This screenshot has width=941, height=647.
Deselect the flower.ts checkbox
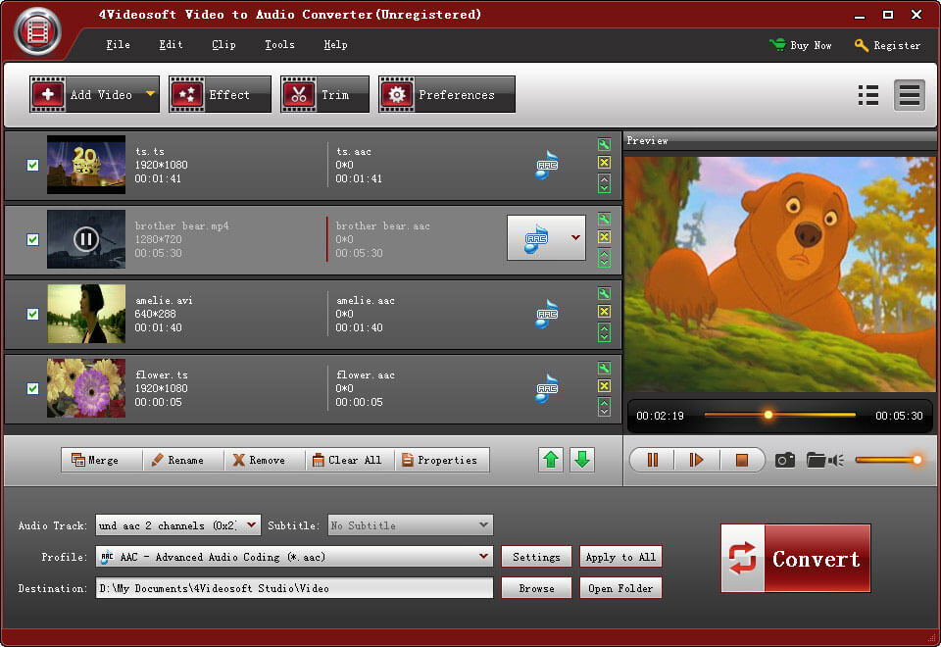[x=32, y=388]
